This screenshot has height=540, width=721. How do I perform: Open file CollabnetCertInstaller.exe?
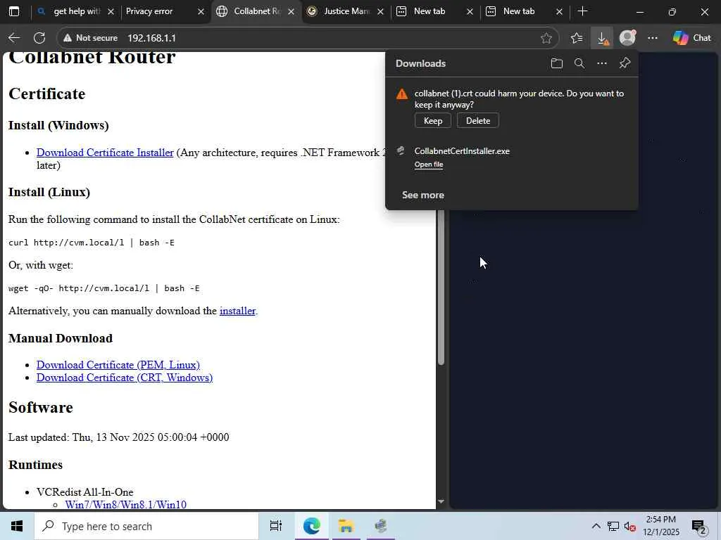click(x=429, y=165)
